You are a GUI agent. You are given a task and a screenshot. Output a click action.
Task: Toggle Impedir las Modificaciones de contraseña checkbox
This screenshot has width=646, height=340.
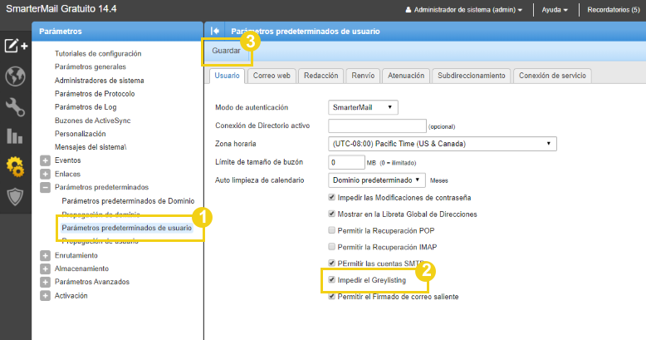(331, 197)
